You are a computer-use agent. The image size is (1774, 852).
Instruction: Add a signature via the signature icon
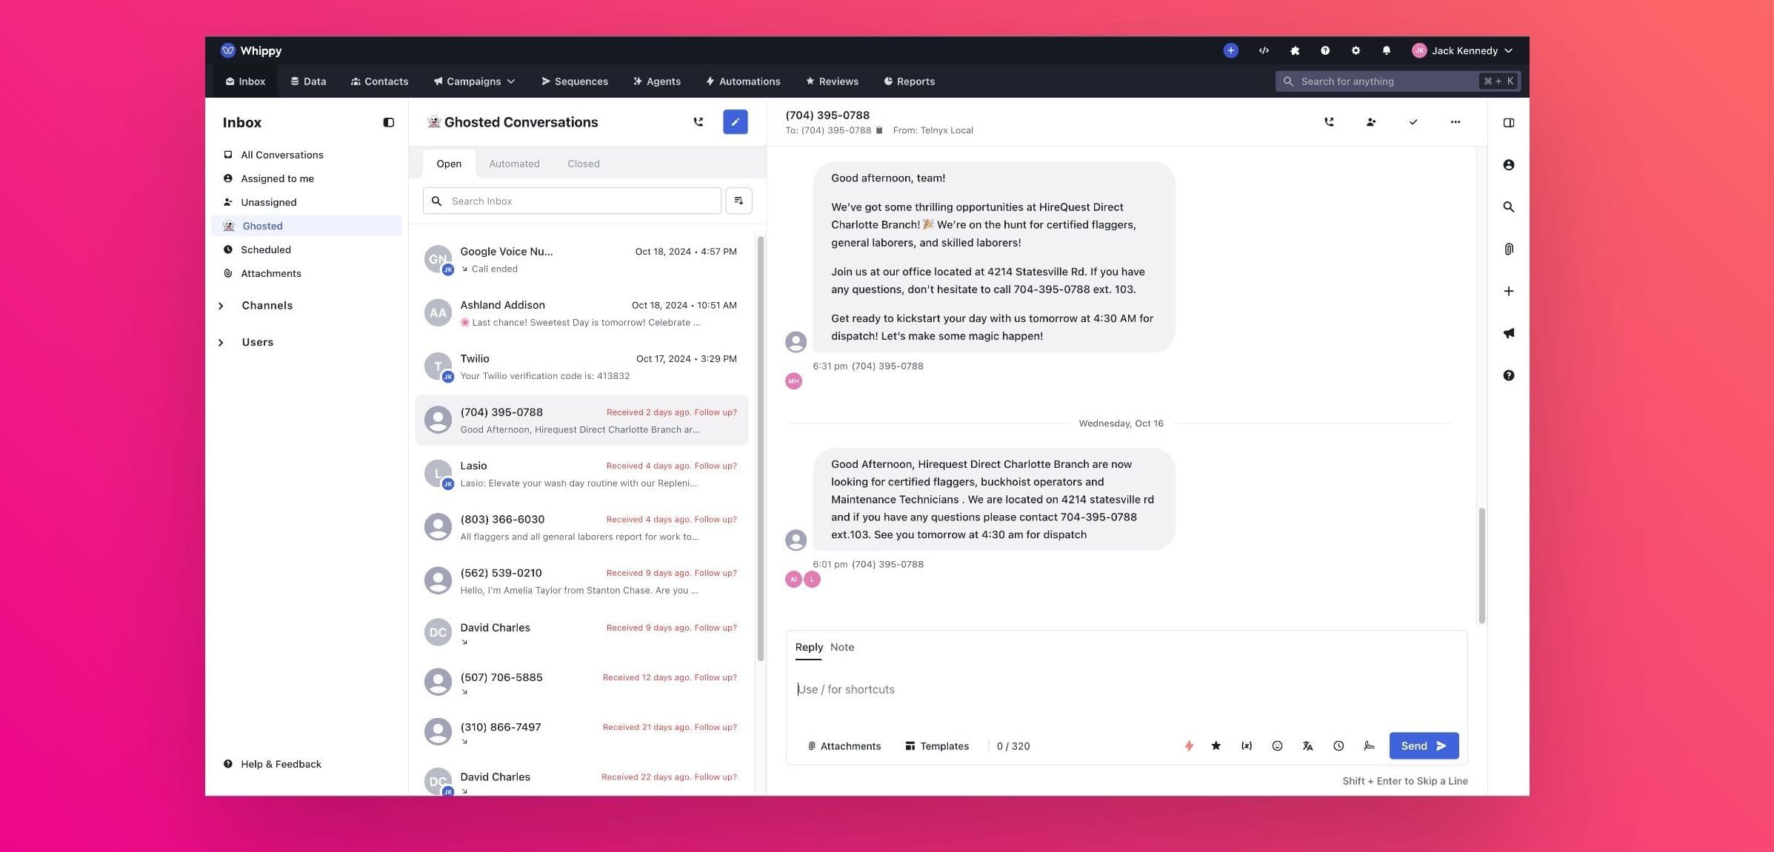point(1369,745)
